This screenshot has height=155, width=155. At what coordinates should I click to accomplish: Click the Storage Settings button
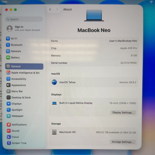click(123, 142)
